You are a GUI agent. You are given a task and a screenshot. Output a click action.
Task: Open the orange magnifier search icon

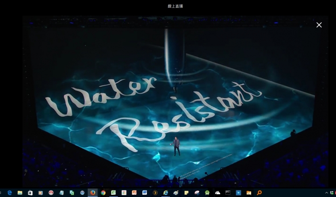pyautogui.click(x=259, y=193)
